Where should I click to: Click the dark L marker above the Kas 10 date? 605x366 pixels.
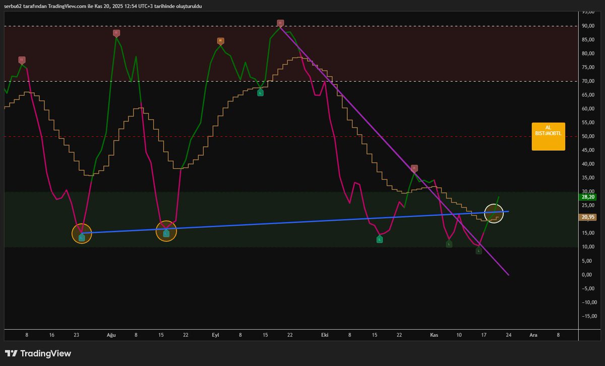(449, 244)
